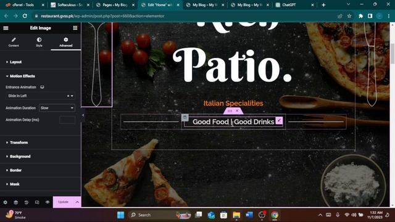Select the Patio. title text

pyautogui.click(x=232, y=65)
